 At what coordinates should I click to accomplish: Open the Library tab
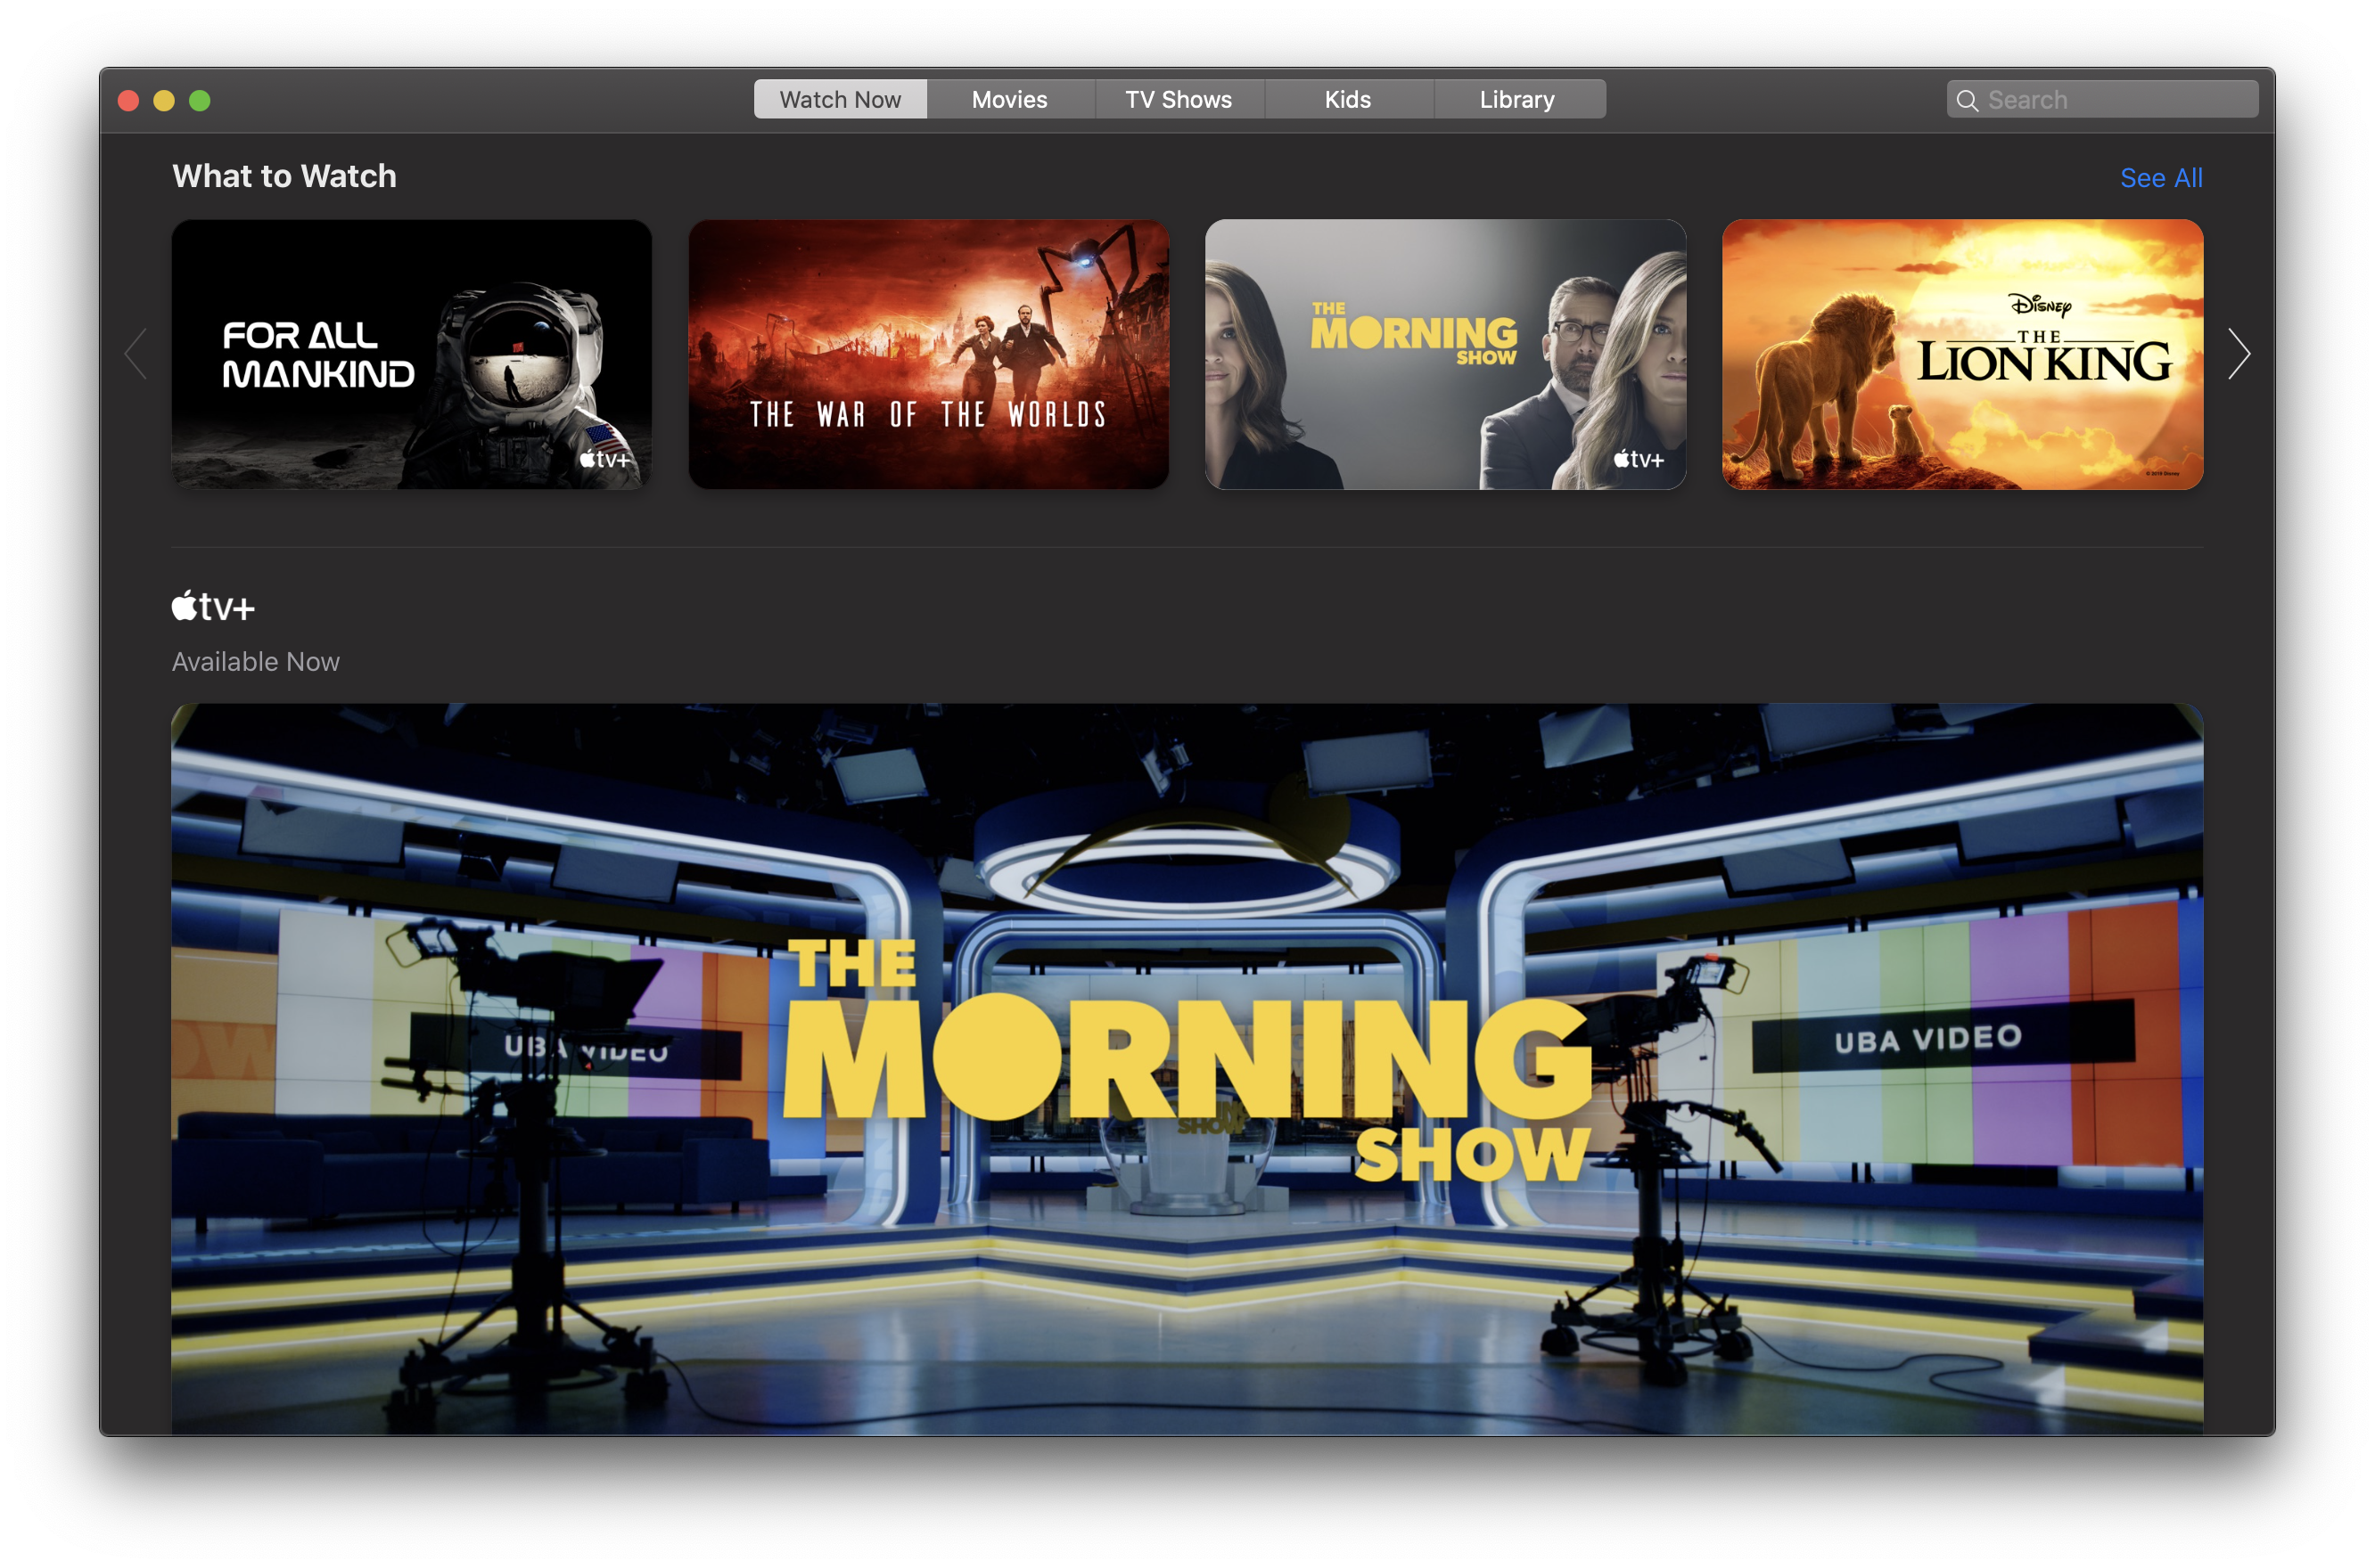[x=1516, y=99]
